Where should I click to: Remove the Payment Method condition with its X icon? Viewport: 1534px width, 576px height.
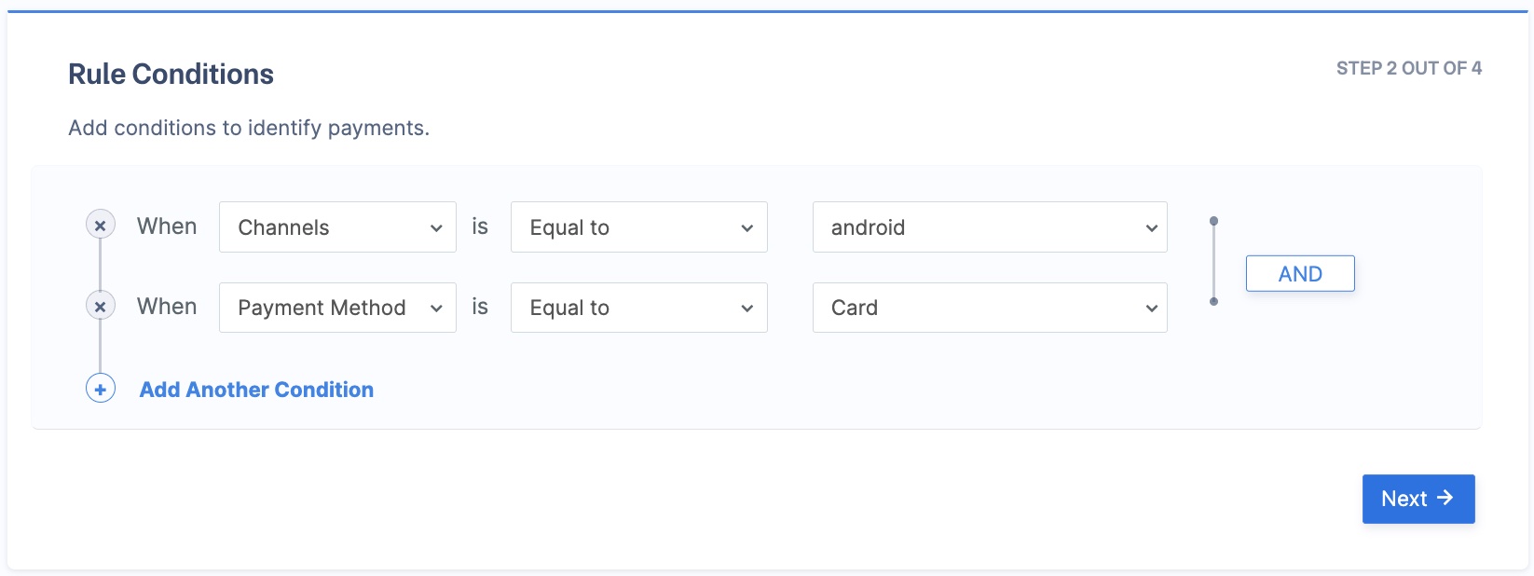pyautogui.click(x=101, y=306)
